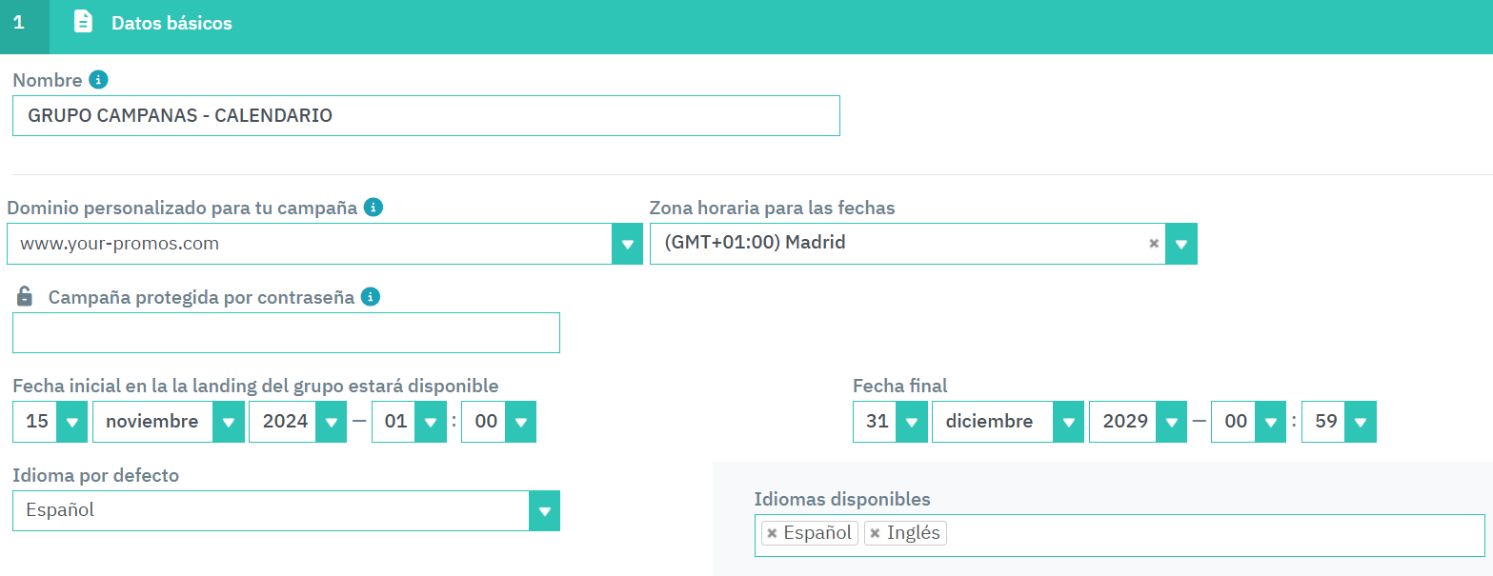1493x576 pixels.
Task: Click info icon next to Campaña protegida por contraseña
Action: (371, 297)
